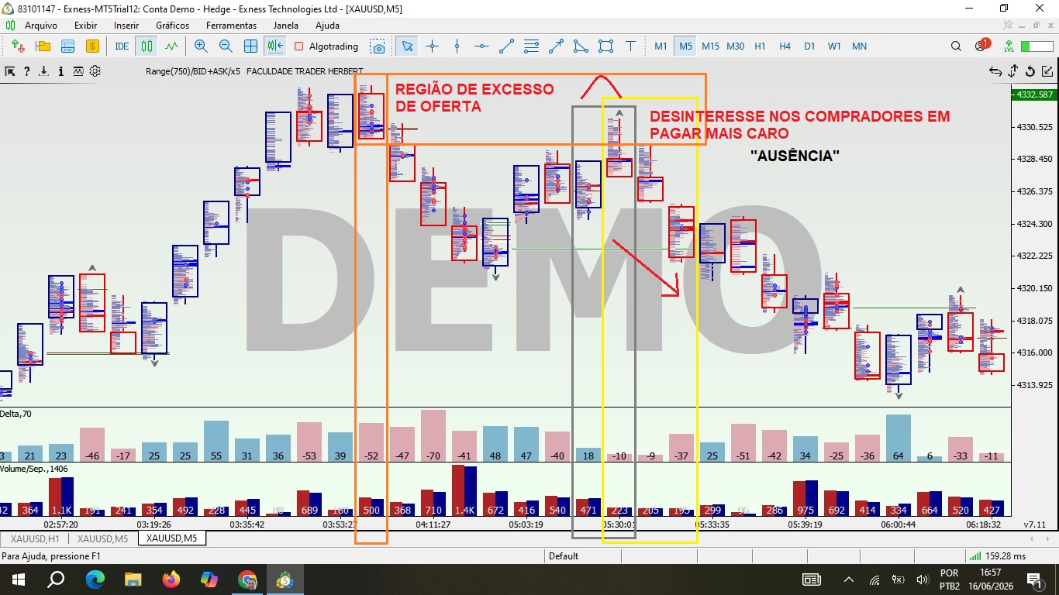Open the Ferramentas menu
Viewport: 1059px width, 595px height.
(x=231, y=26)
